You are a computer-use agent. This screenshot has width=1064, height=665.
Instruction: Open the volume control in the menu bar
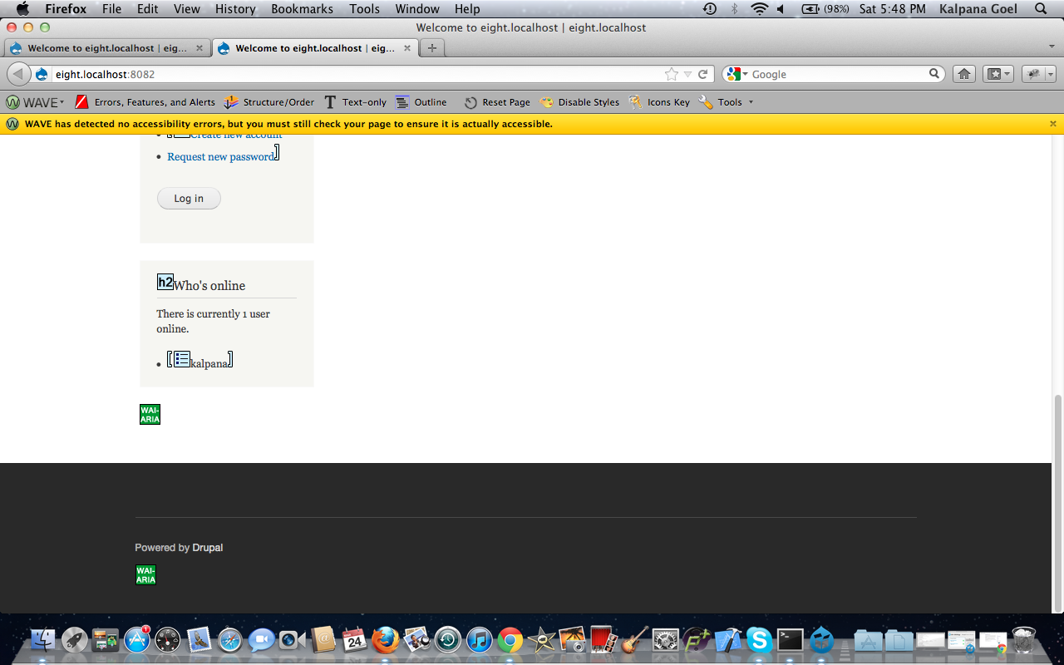[781, 9]
